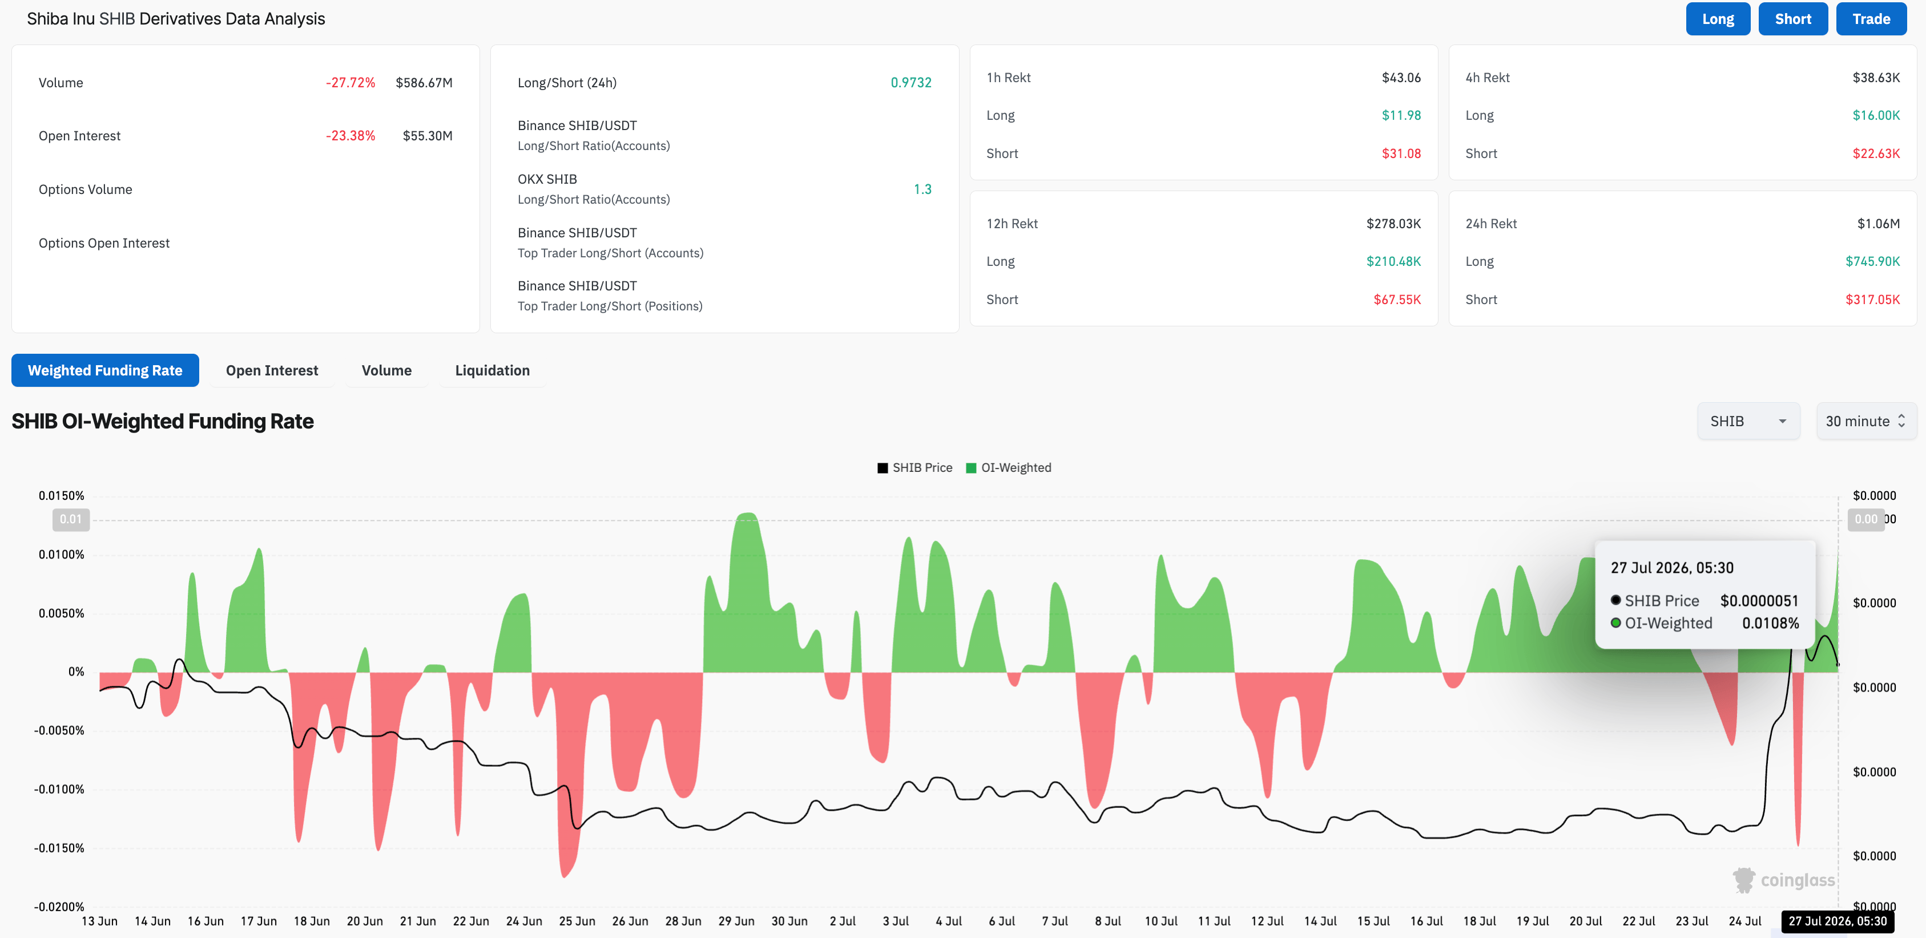
Task: Switch to the Open Interest tab
Action: pos(272,370)
